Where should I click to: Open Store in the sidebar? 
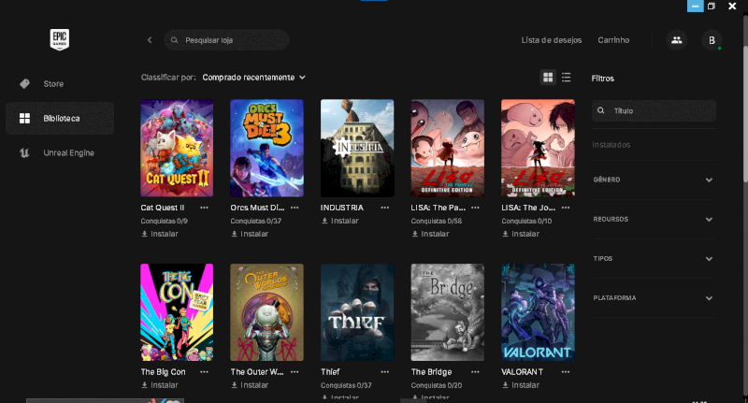click(53, 84)
